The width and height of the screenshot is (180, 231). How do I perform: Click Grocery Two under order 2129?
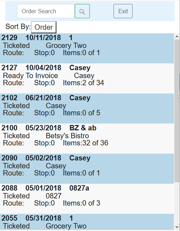coord(66,45)
